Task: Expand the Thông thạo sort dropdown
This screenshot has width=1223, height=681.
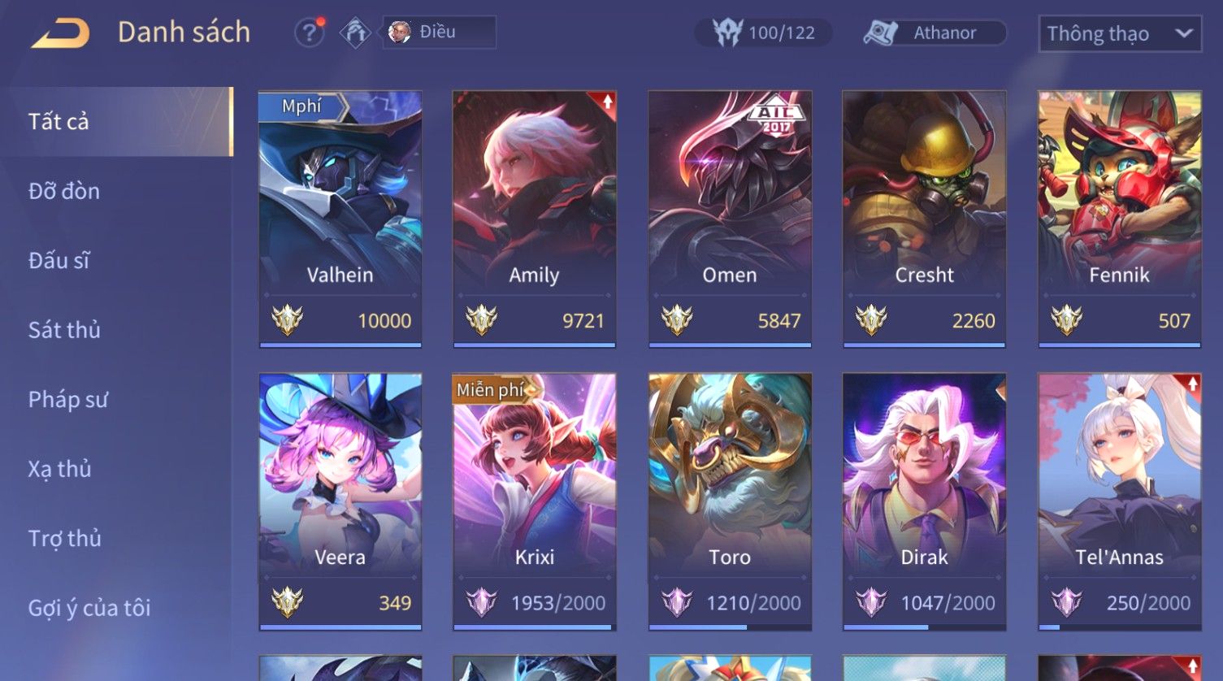Action: point(1120,33)
